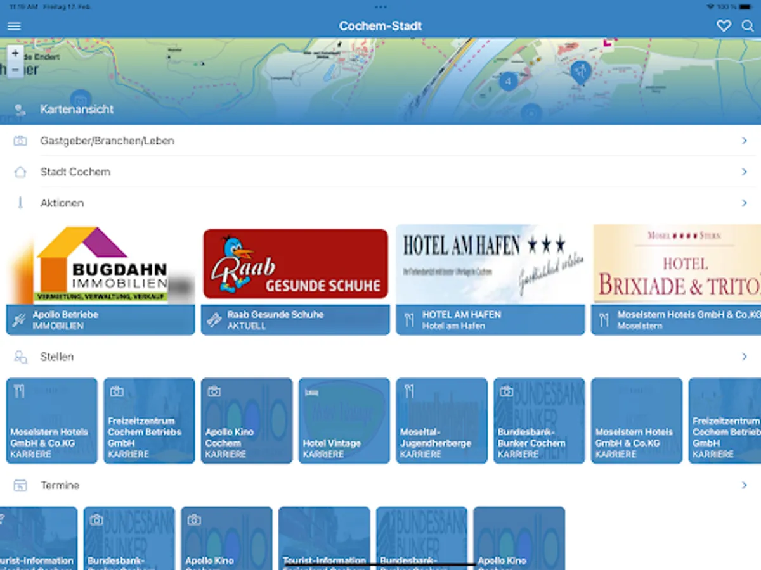The image size is (761, 570).
Task: Check battery status icon
Action: coord(746,7)
